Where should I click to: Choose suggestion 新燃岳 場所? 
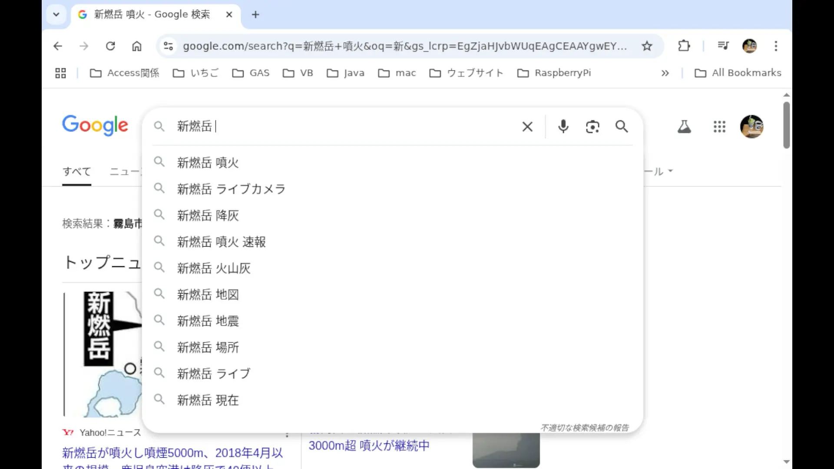[x=392, y=347]
